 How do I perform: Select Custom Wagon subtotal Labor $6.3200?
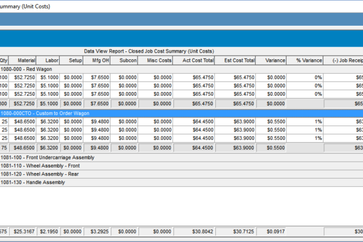48,148
